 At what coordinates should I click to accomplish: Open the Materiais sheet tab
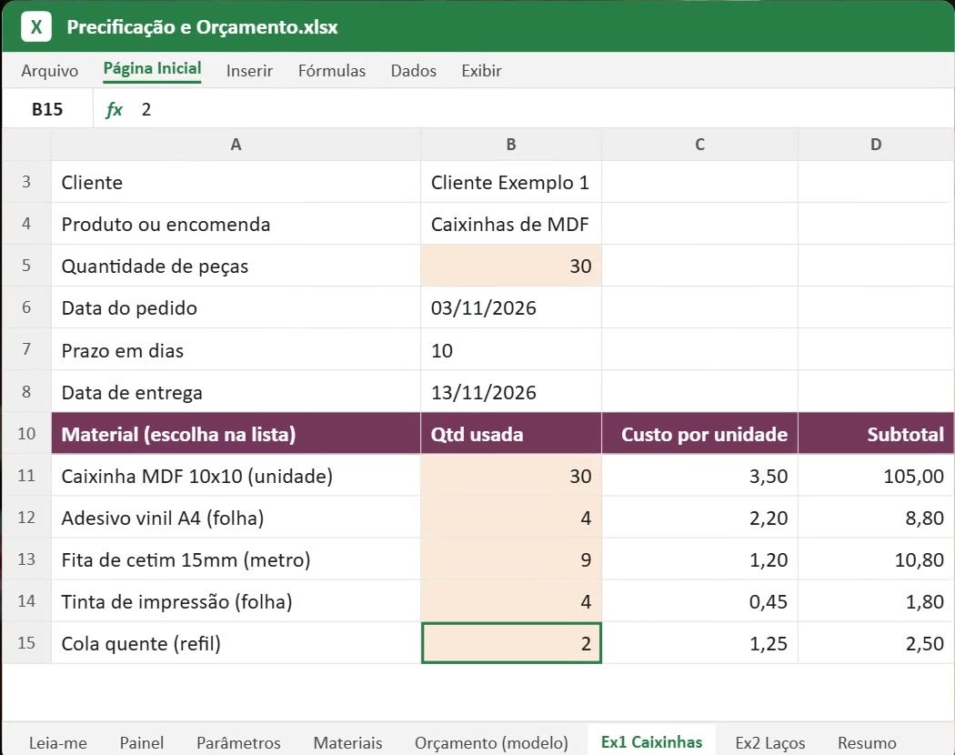tap(347, 743)
